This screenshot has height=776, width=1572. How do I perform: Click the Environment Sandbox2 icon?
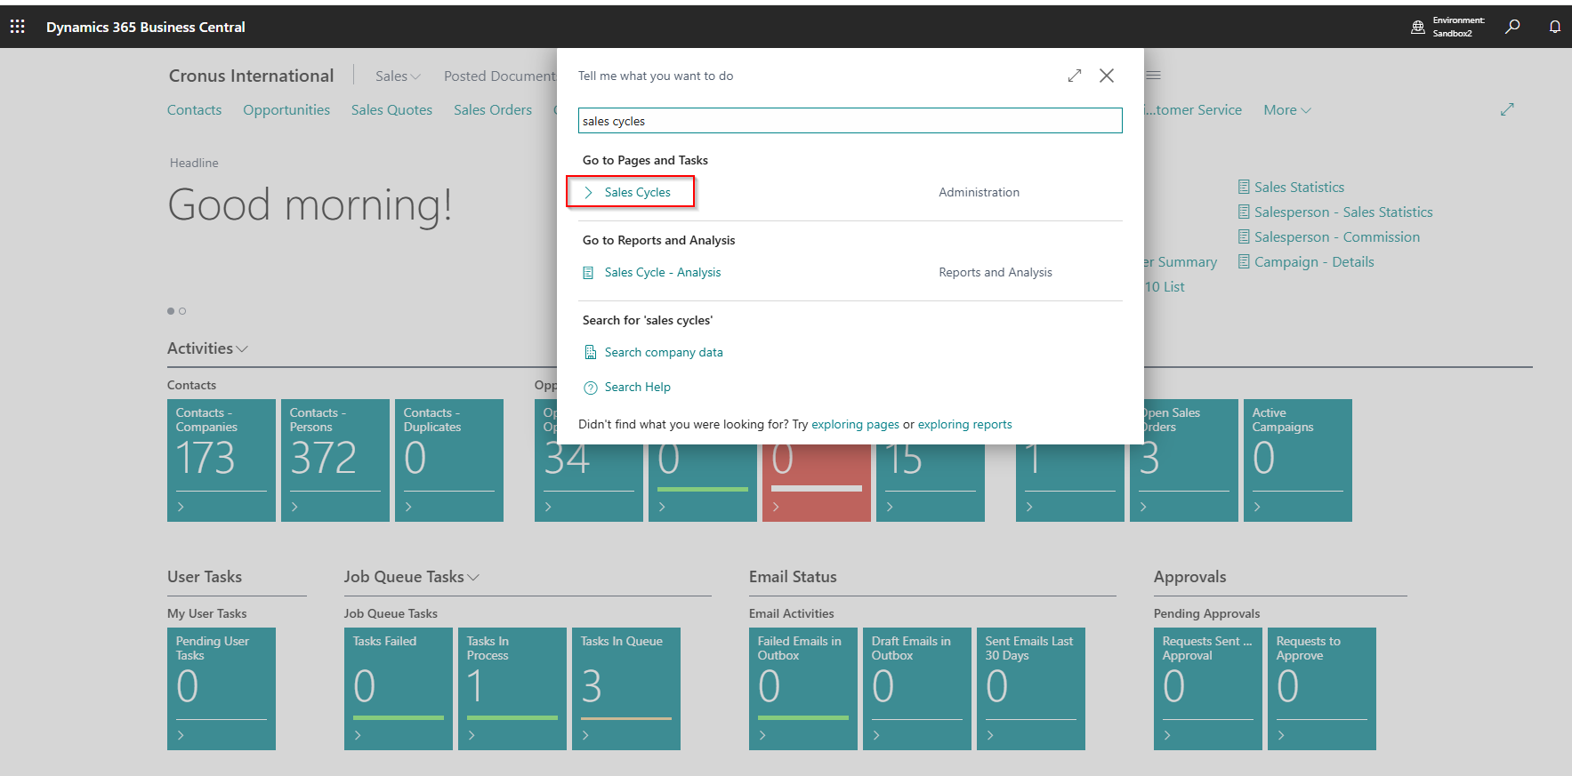point(1418,27)
